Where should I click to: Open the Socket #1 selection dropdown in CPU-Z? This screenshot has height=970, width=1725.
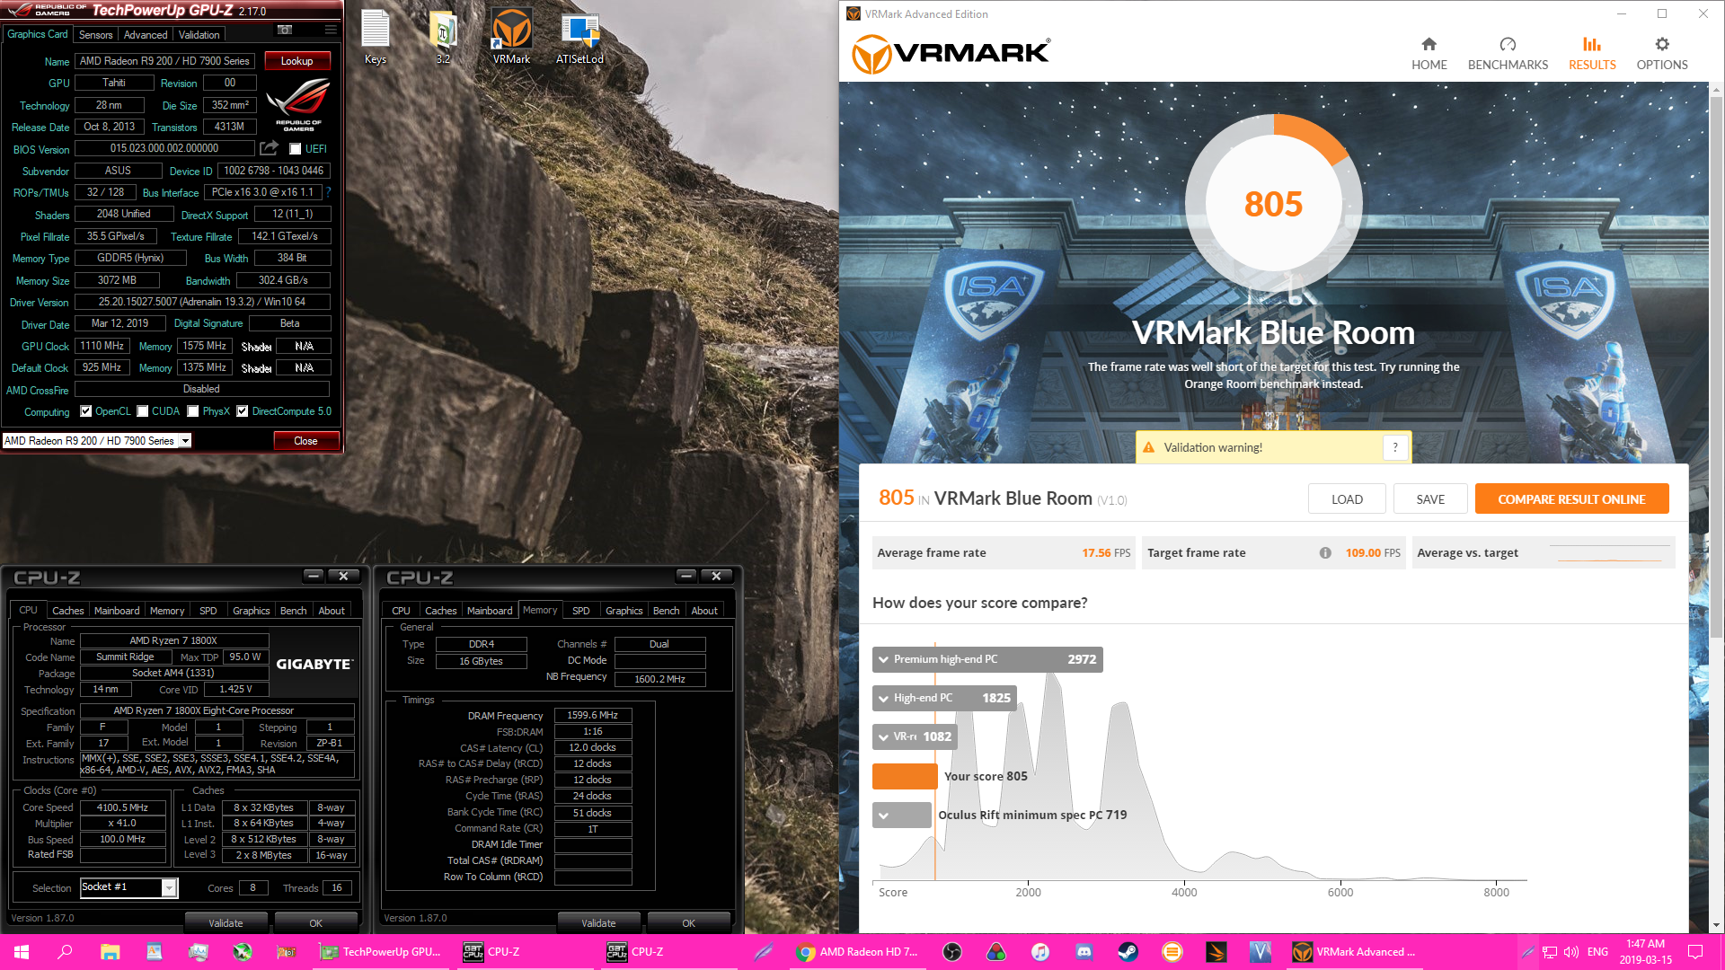(x=168, y=887)
